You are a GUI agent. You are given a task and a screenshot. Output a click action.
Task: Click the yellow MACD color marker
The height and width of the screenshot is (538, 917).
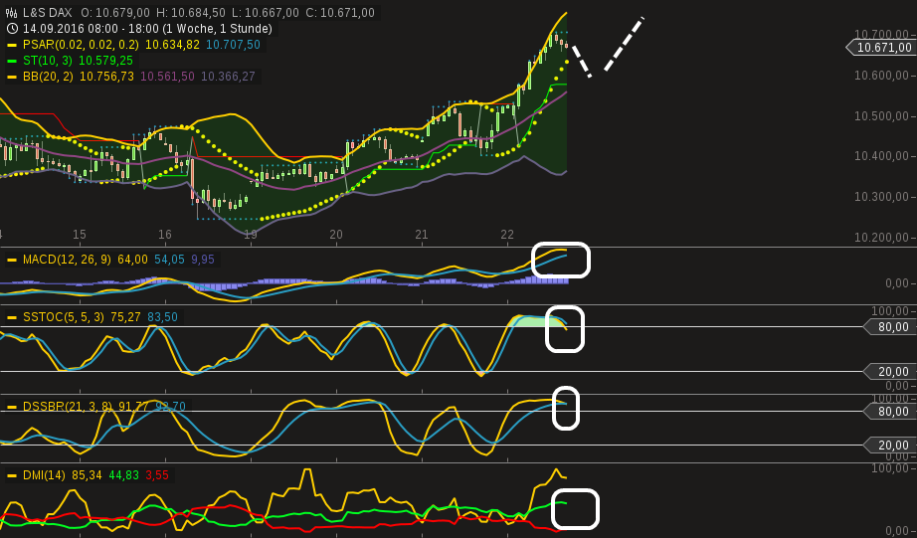point(11,260)
